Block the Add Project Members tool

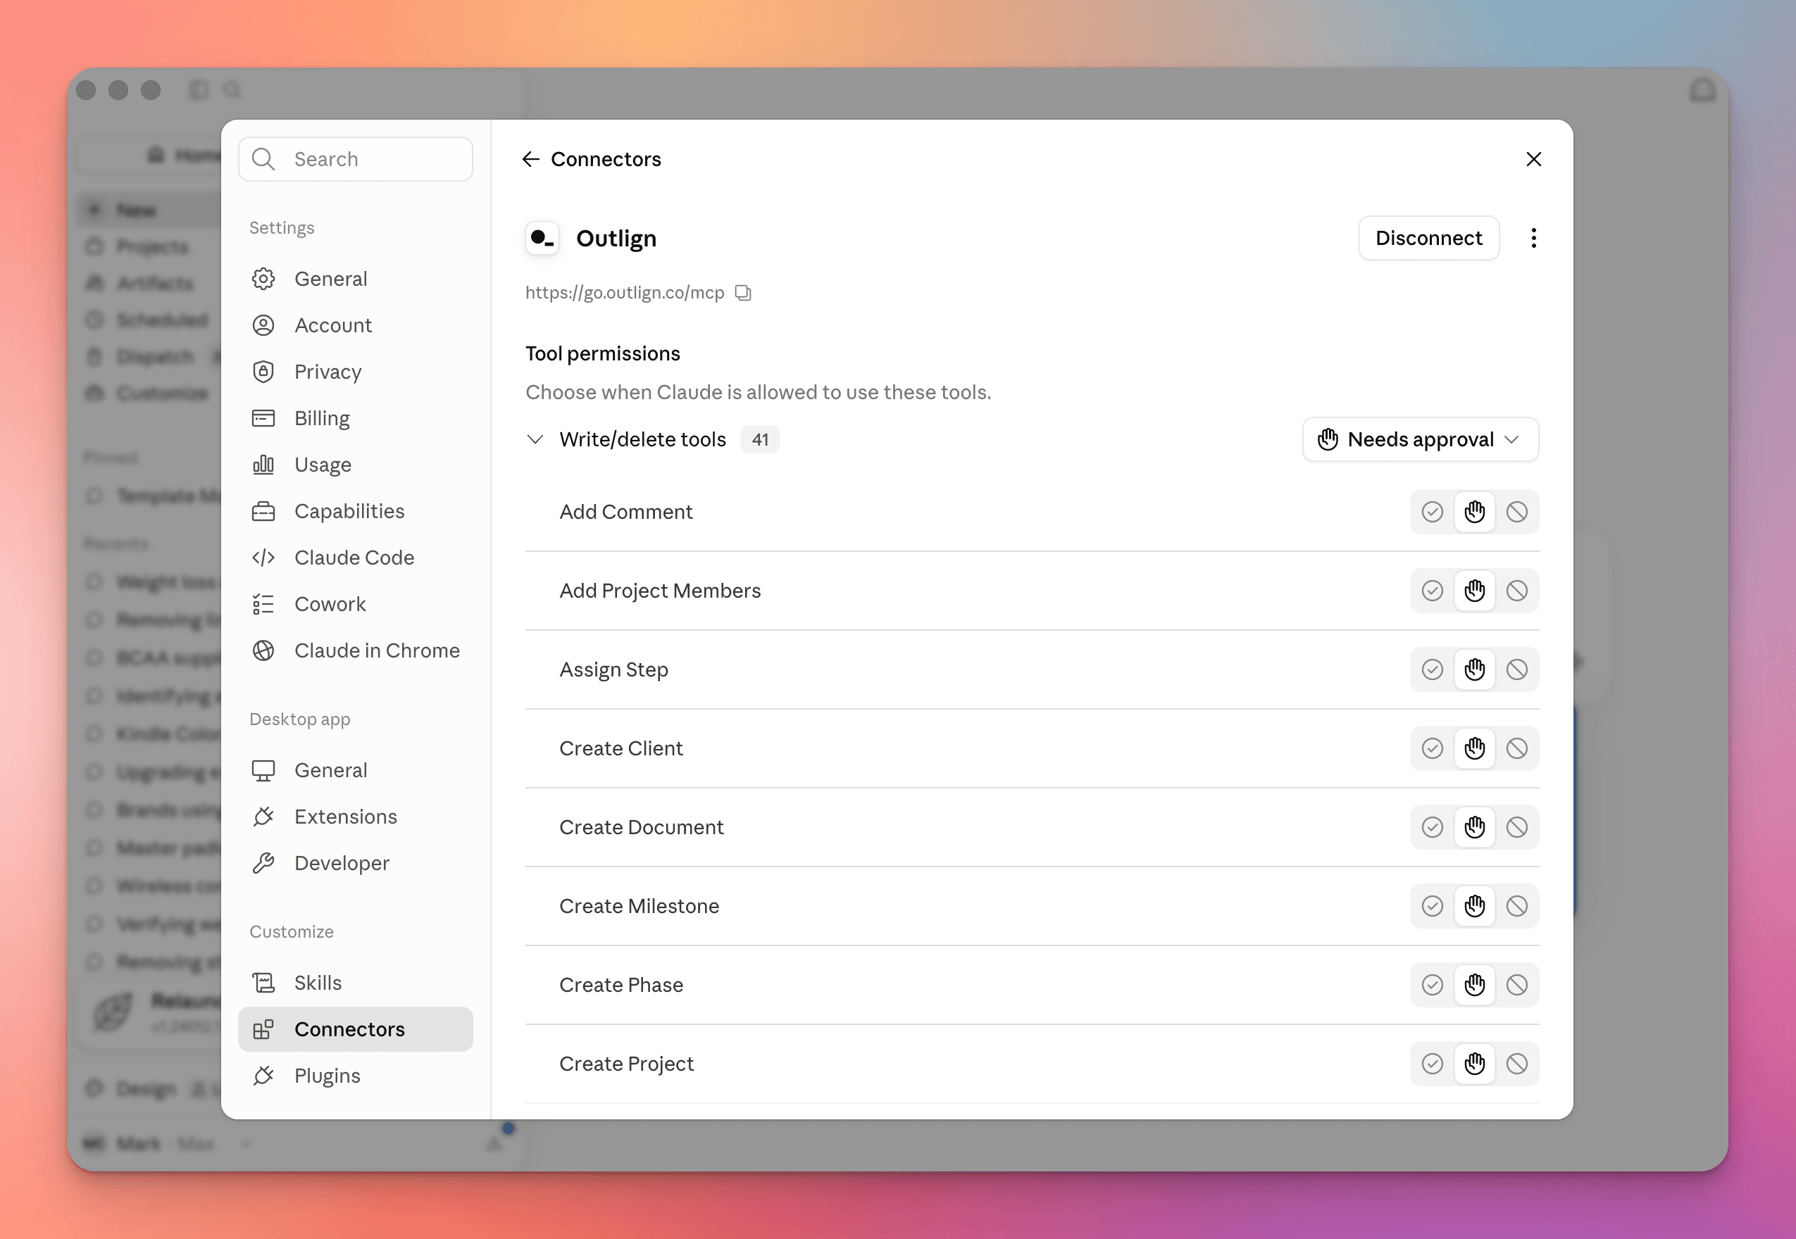point(1516,591)
